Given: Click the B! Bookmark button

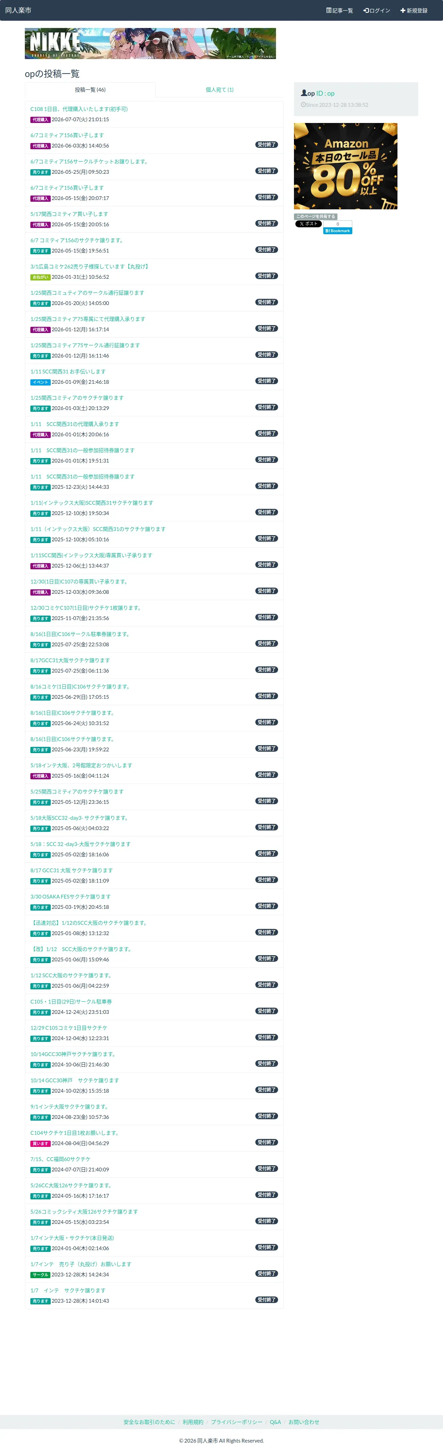Looking at the screenshot, I should pyautogui.click(x=338, y=230).
